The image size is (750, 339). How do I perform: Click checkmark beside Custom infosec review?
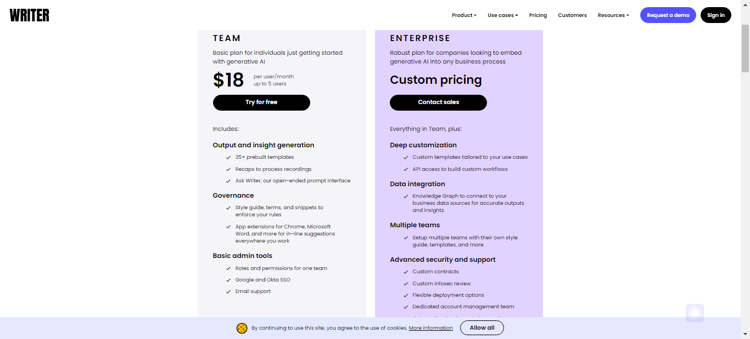click(x=406, y=284)
